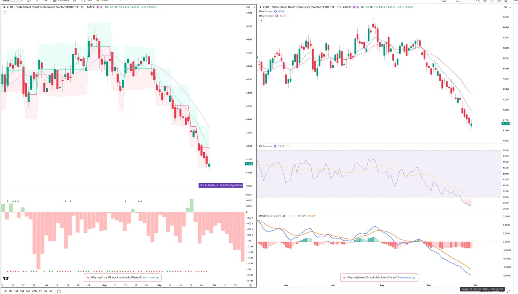This screenshot has width=518, height=294.
Task: Click the MACD close 12 26 9 legend
Action: pyautogui.click(x=270, y=216)
